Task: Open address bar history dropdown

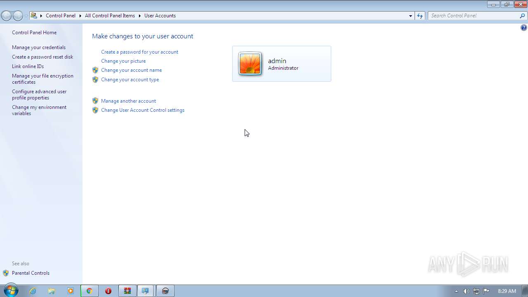Action: (x=410, y=16)
